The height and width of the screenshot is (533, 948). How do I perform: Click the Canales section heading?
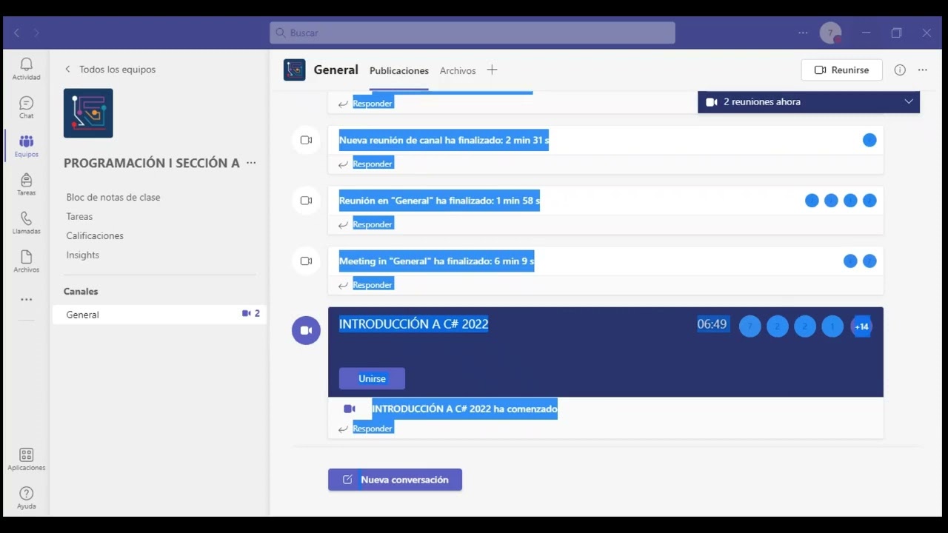pyautogui.click(x=81, y=292)
